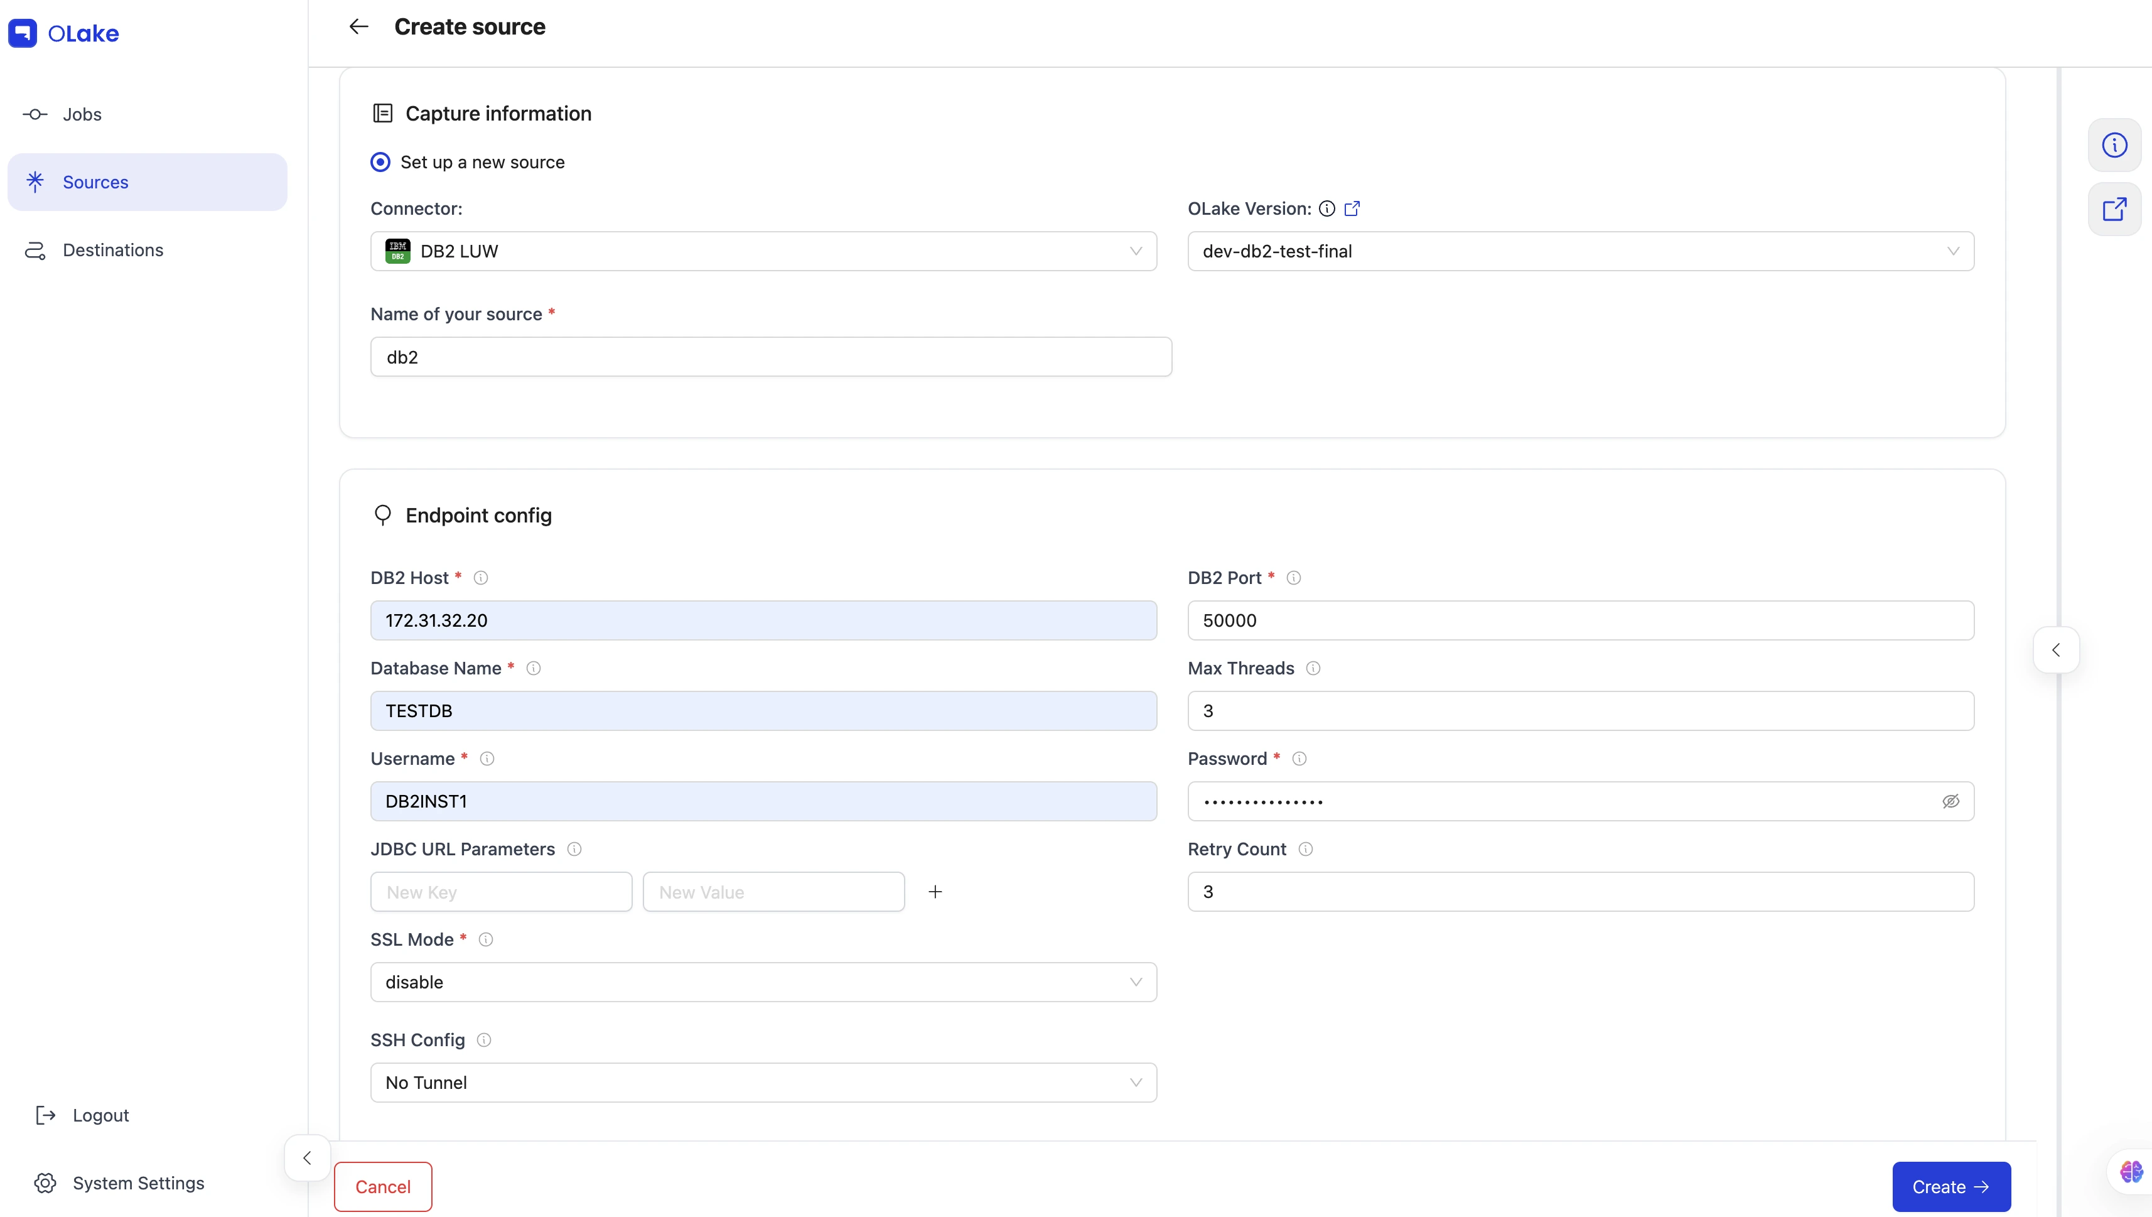2152x1217 pixels.
Task: Click the OLake Version external link icon
Action: [x=1351, y=208]
